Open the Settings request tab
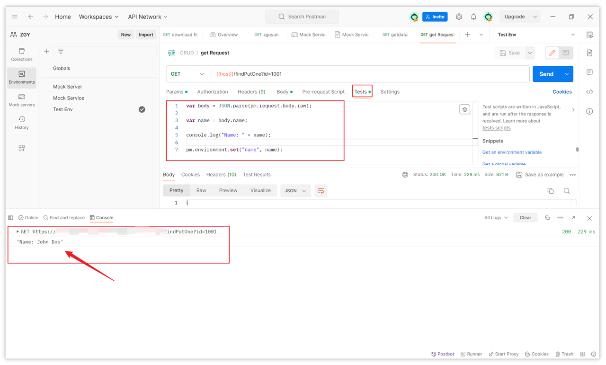Viewport: 606px width, 365px height. point(390,92)
